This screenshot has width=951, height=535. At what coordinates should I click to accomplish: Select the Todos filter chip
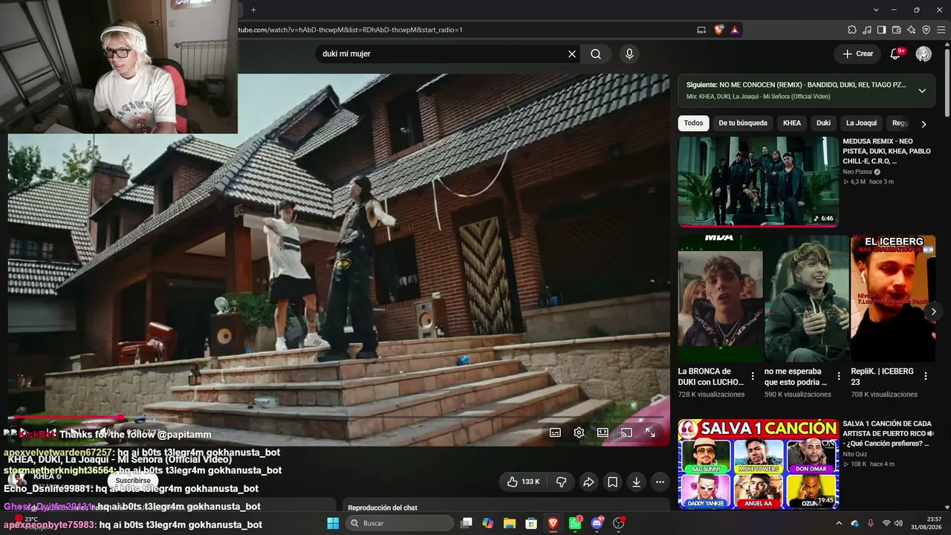coord(693,123)
